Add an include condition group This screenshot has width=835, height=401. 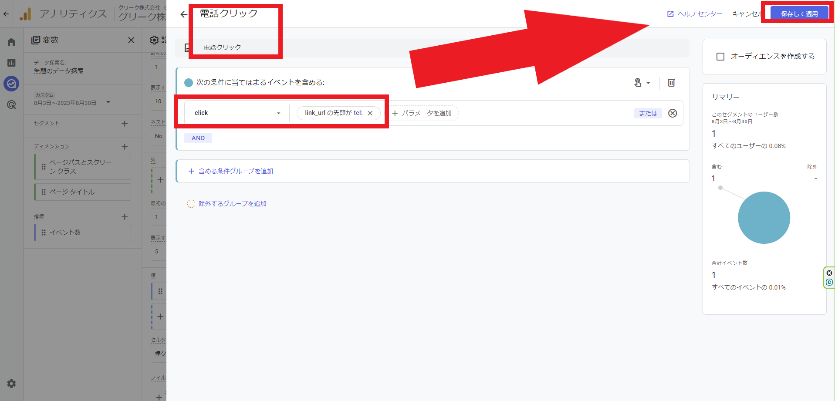[231, 171]
